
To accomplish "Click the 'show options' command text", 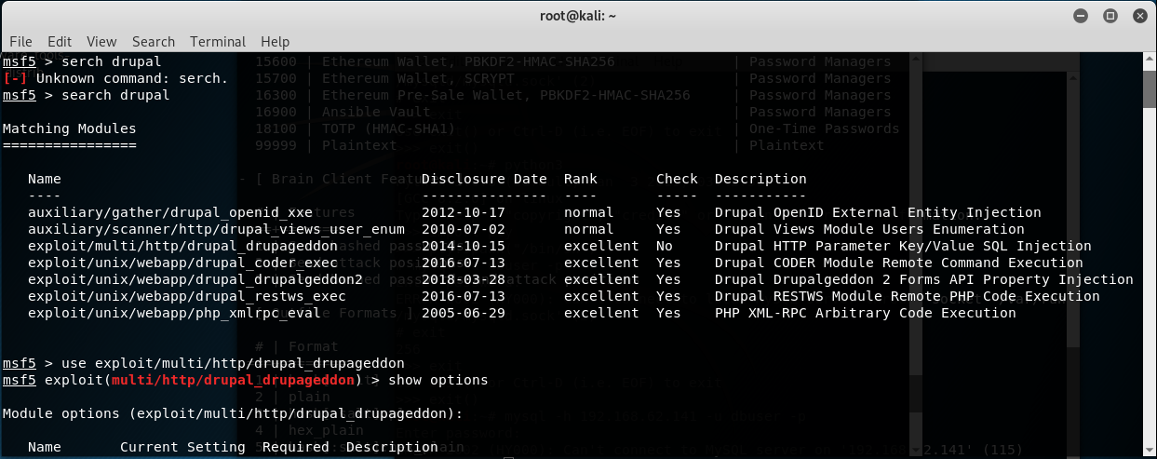I will (x=438, y=380).
